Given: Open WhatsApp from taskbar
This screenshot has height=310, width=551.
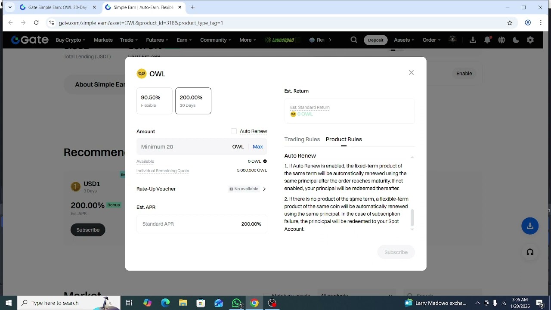Looking at the screenshot, I should (x=236, y=303).
